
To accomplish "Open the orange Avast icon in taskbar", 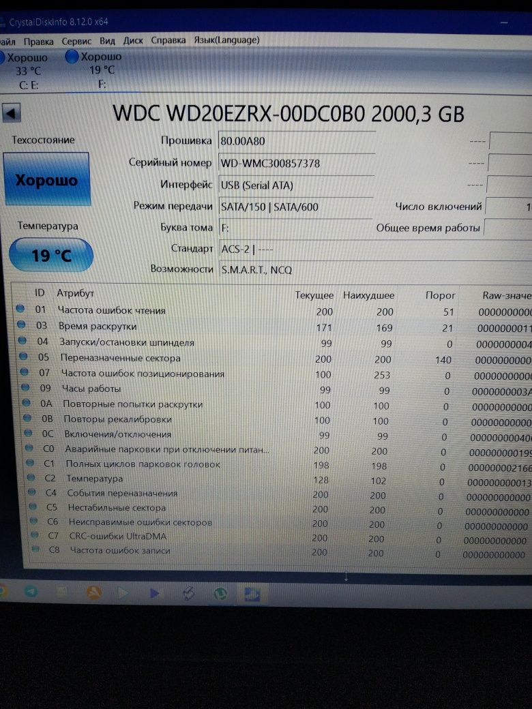I will (93, 592).
